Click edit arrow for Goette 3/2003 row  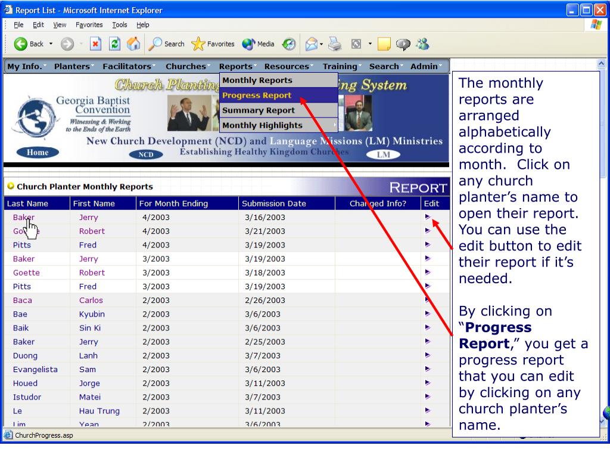tap(428, 272)
